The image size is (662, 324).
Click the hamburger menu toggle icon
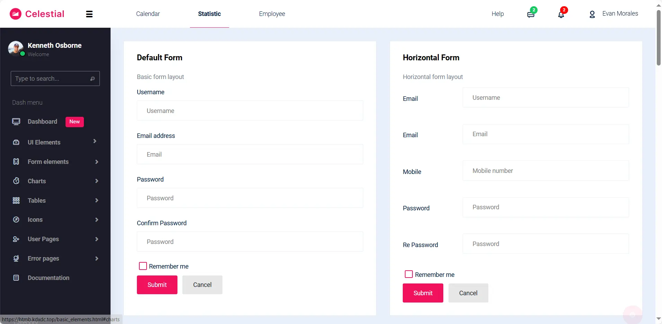[x=89, y=14]
